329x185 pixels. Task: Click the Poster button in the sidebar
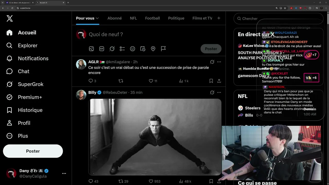pyautogui.click(x=33, y=151)
